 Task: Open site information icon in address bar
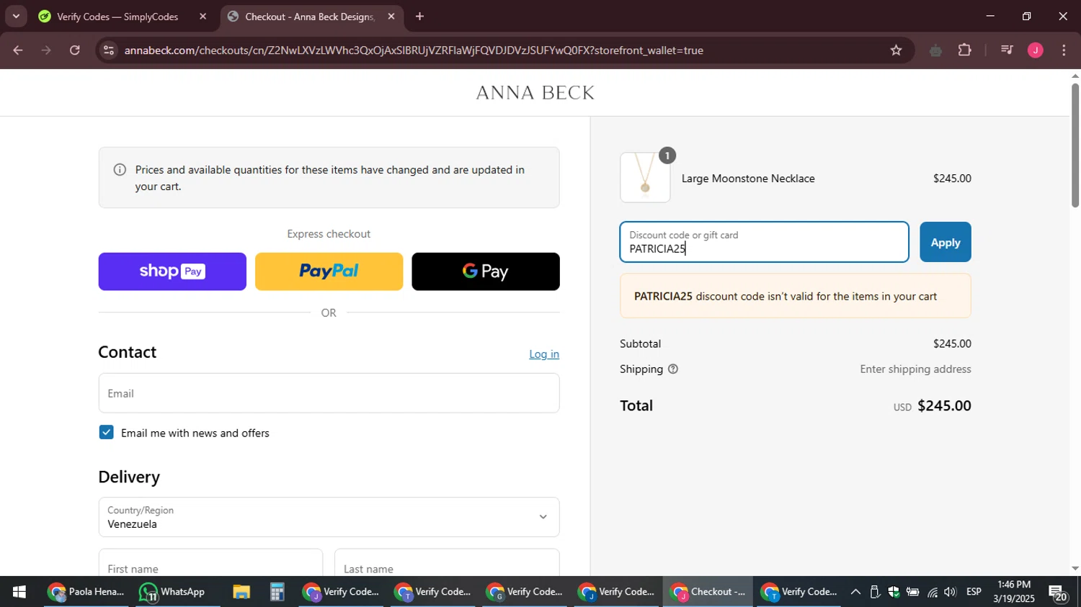(109, 50)
